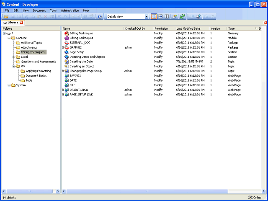Click the lock icon beside PAGE_SETUP LINK
Viewport: 268px width, 201px height.
tap(63, 95)
